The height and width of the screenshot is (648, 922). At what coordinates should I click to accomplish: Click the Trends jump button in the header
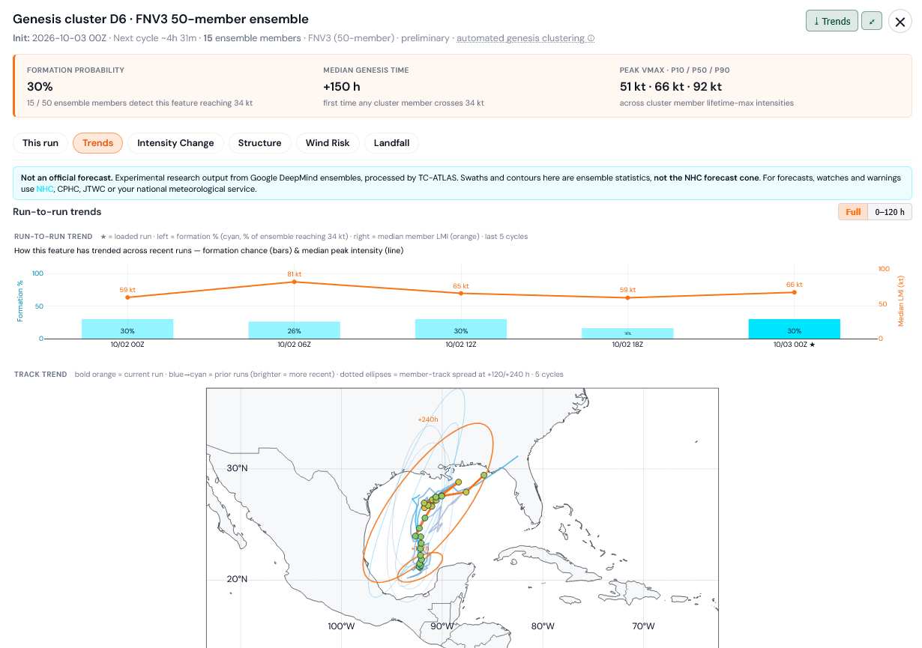coord(832,21)
